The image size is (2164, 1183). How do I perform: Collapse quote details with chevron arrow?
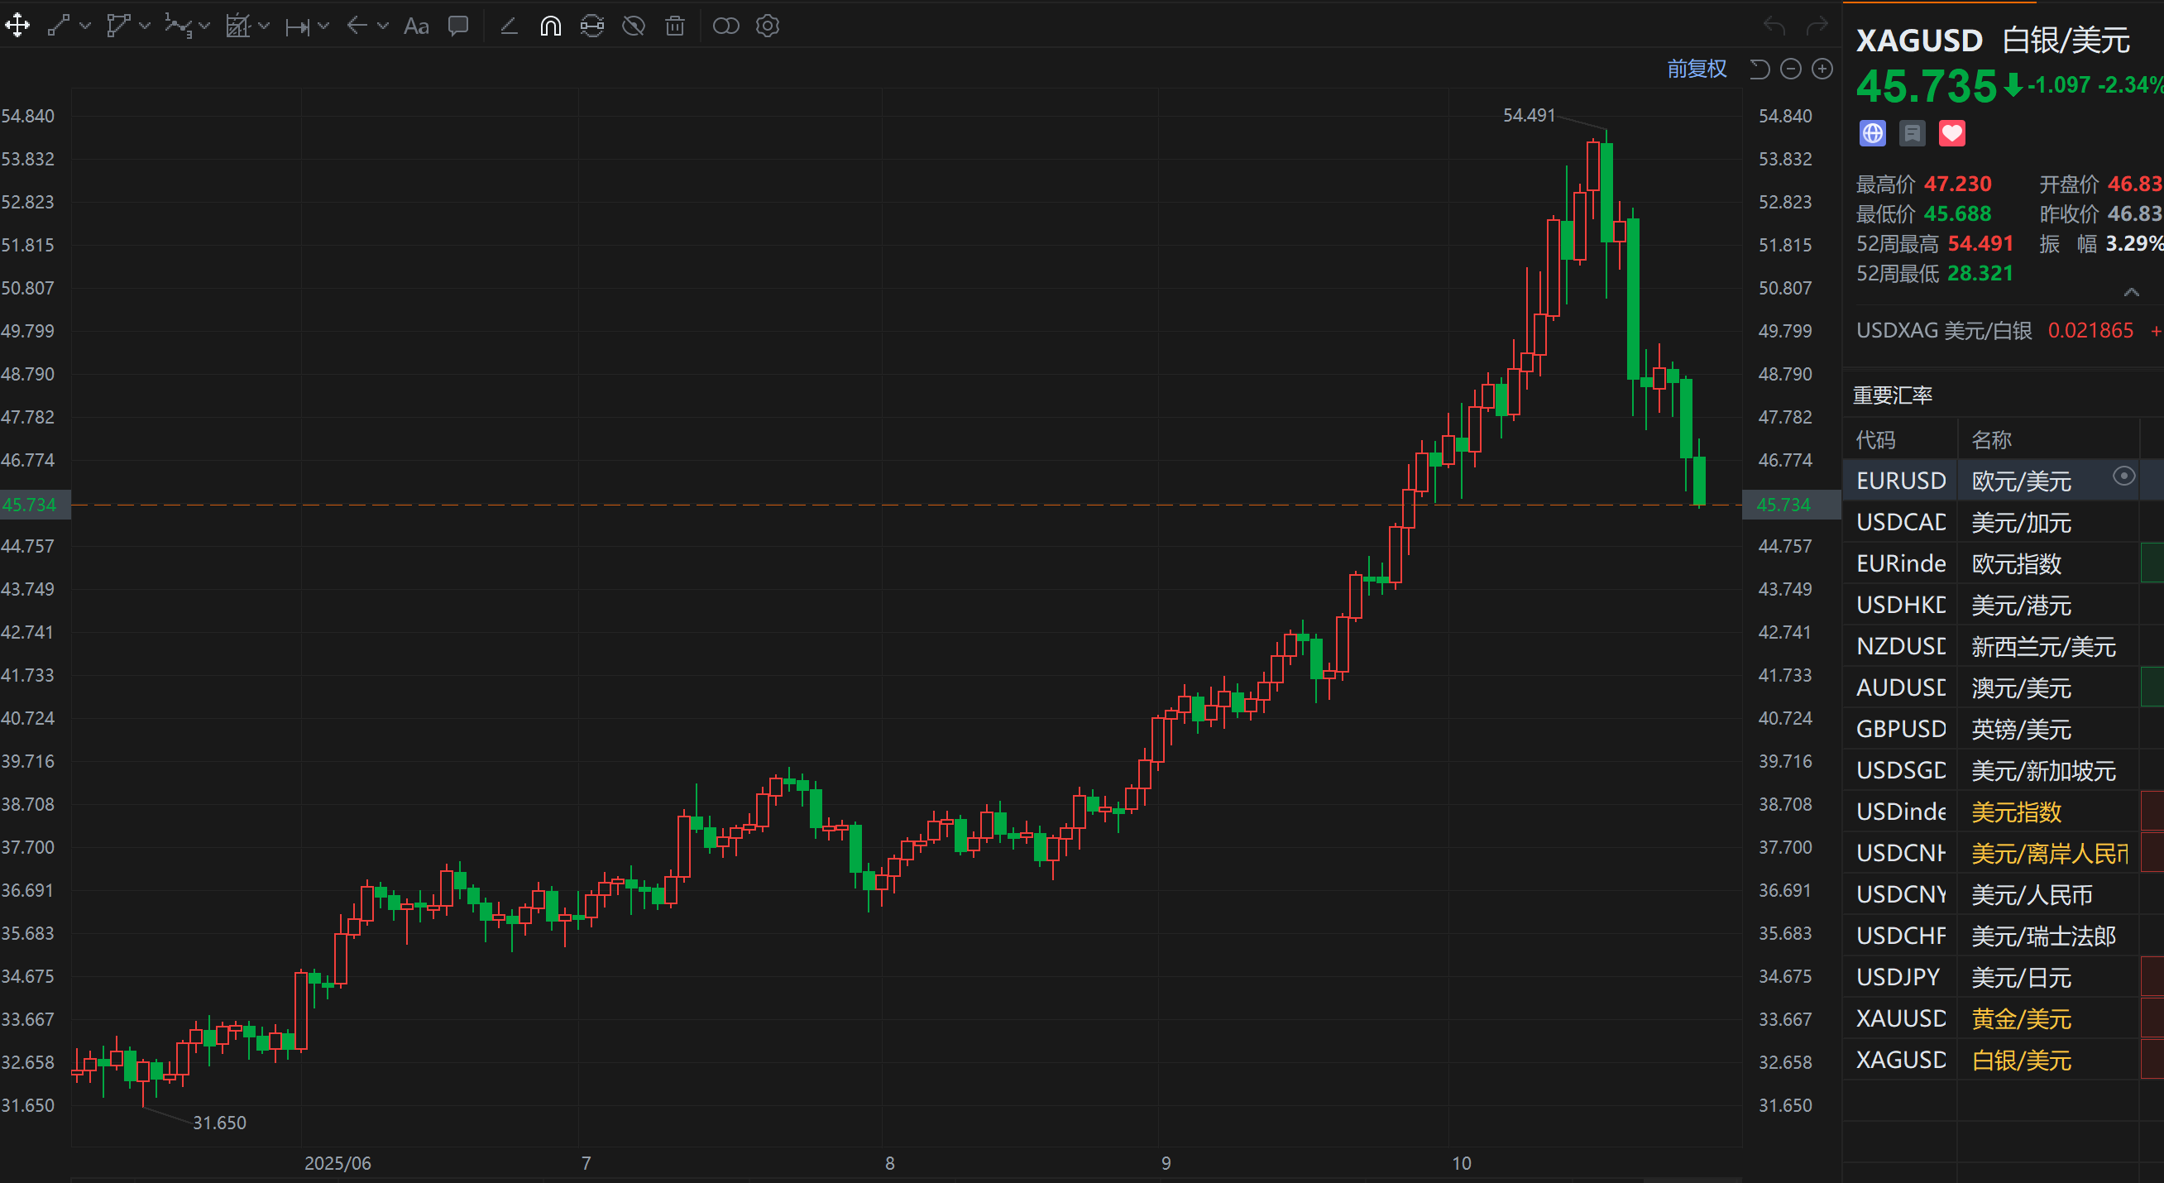[x=2131, y=292]
